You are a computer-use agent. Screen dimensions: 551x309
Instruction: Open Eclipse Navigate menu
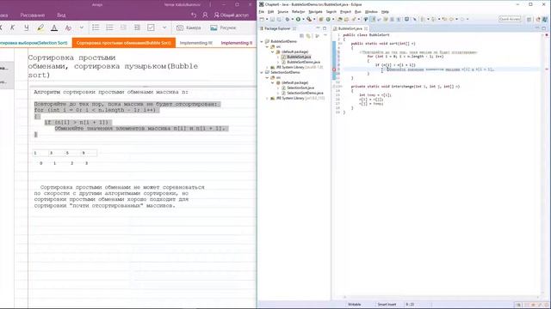click(315, 12)
